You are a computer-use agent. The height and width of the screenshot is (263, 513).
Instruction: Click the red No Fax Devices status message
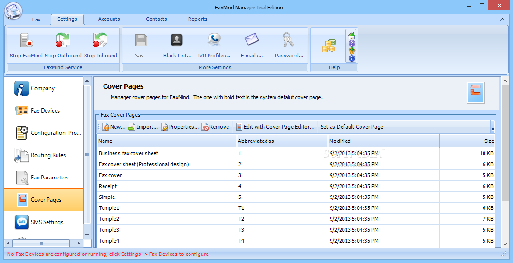point(108,254)
